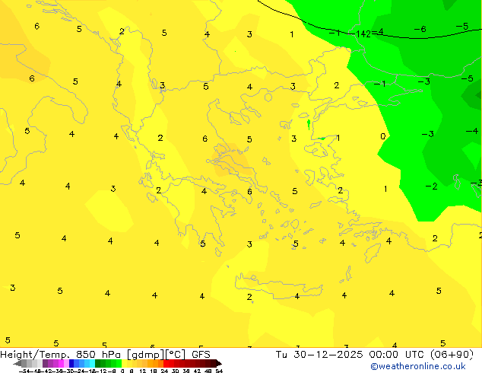Click the "[°C]" temperature unit label
The image size is (482, 373).
coord(175,355)
